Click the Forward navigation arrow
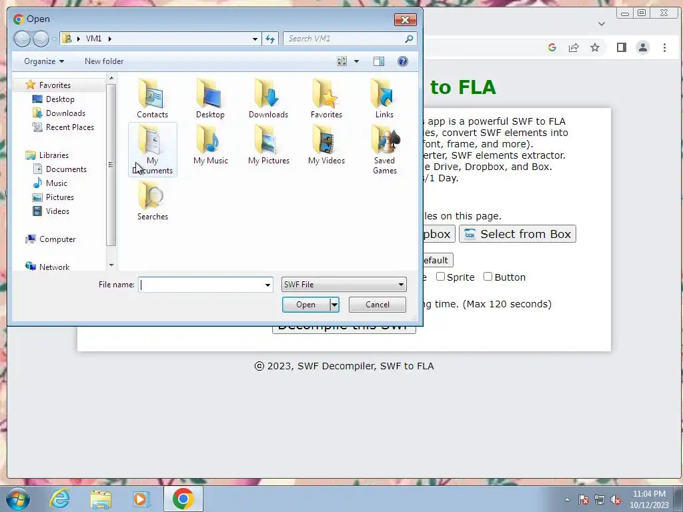Image resolution: width=683 pixels, height=512 pixels. [41, 39]
